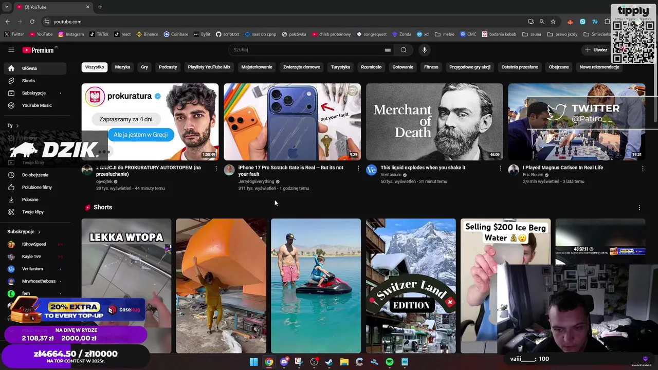Image resolution: width=658 pixels, height=370 pixels.
Task: Click the youtube.com address bar
Action: pos(283,22)
